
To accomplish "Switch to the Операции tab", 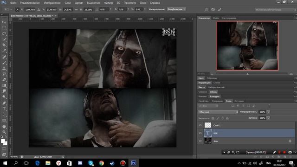I will tap(217, 101).
